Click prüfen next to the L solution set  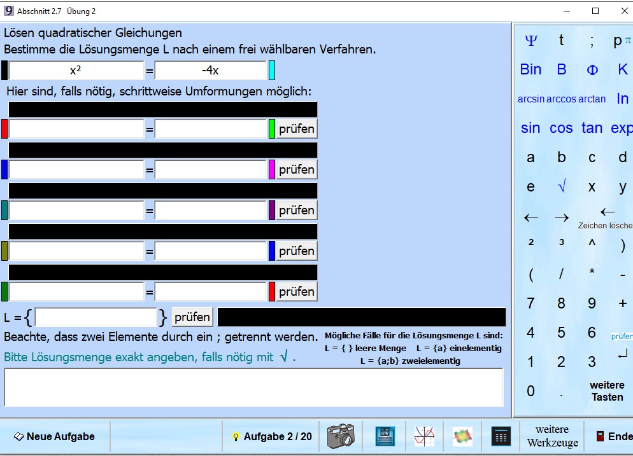point(192,317)
